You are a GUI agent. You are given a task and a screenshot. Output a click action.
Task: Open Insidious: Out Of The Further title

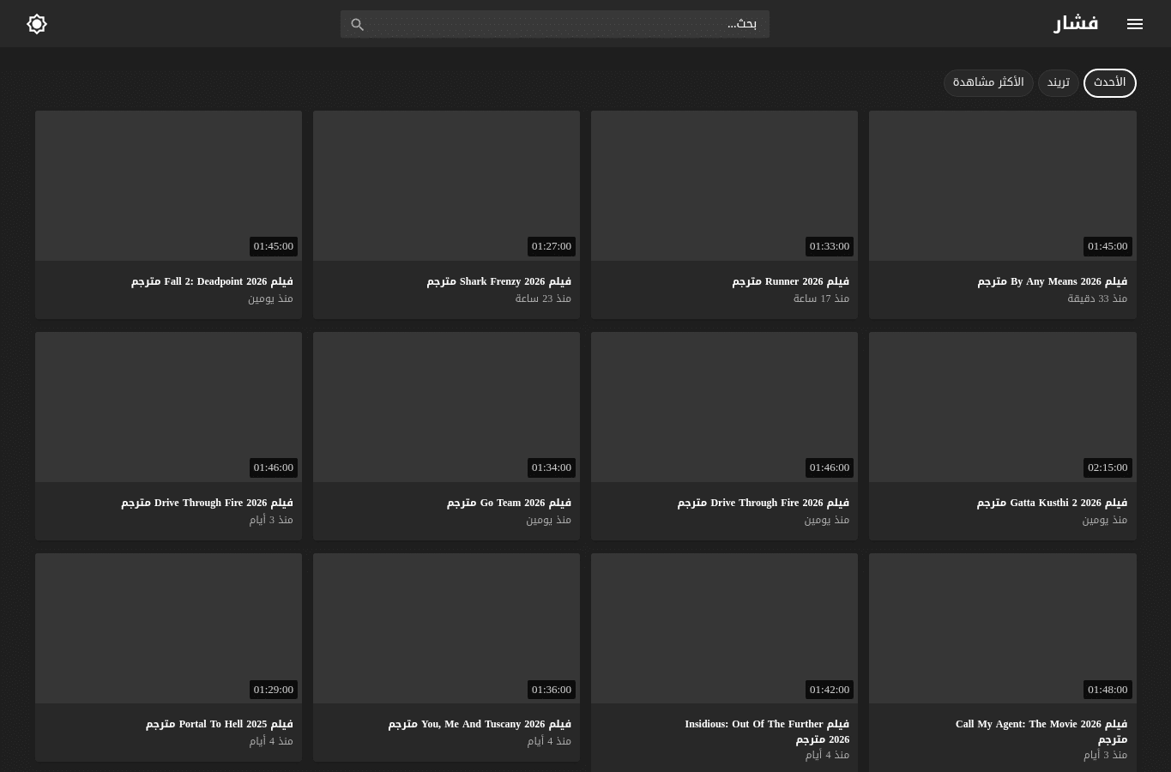click(x=767, y=731)
